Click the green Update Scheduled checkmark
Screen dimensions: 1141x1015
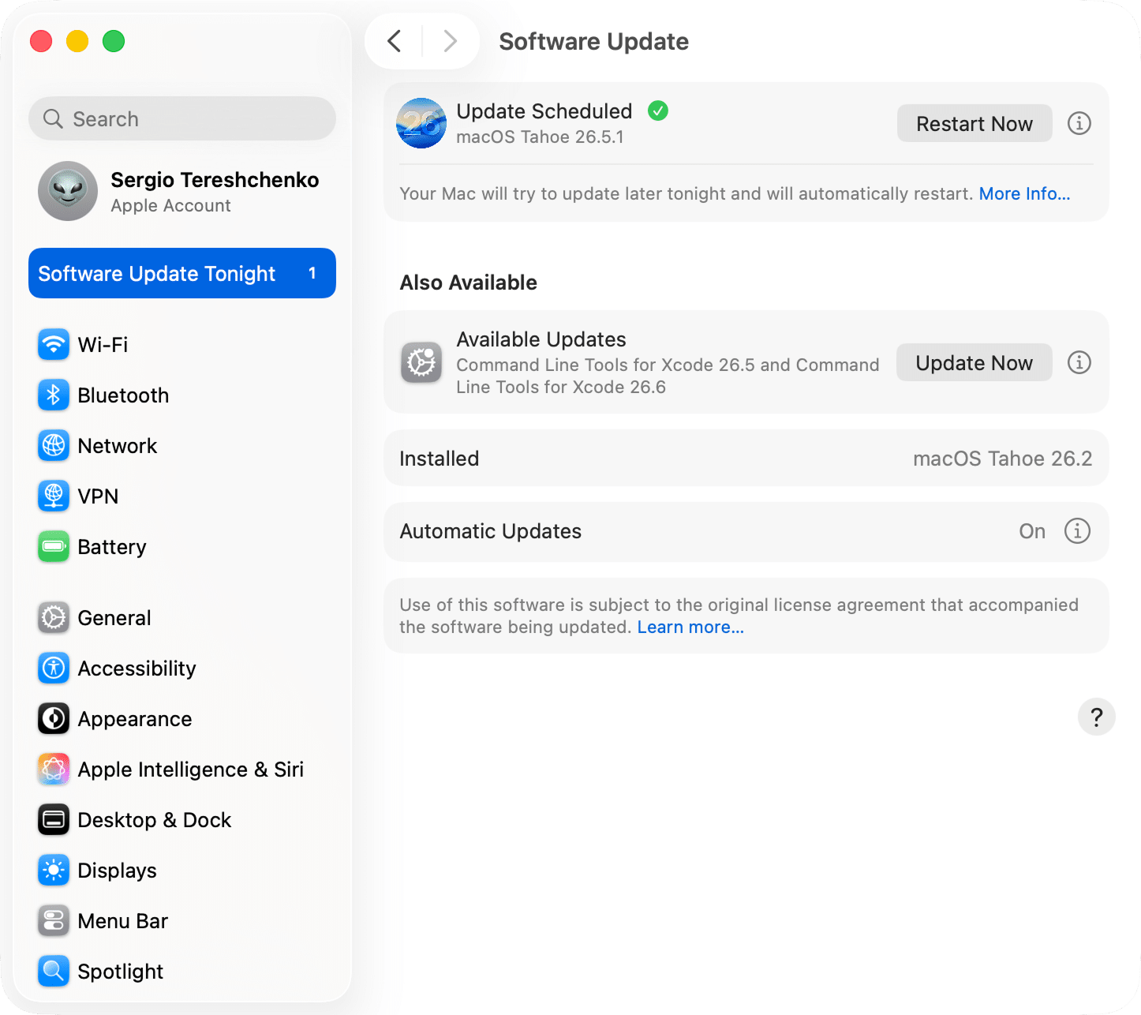click(658, 111)
